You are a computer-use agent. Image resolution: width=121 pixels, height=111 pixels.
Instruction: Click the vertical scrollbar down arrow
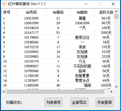click(116, 86)
